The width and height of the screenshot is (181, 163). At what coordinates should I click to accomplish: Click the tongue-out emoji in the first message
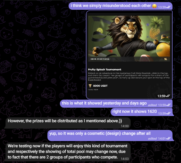point(154,6)
